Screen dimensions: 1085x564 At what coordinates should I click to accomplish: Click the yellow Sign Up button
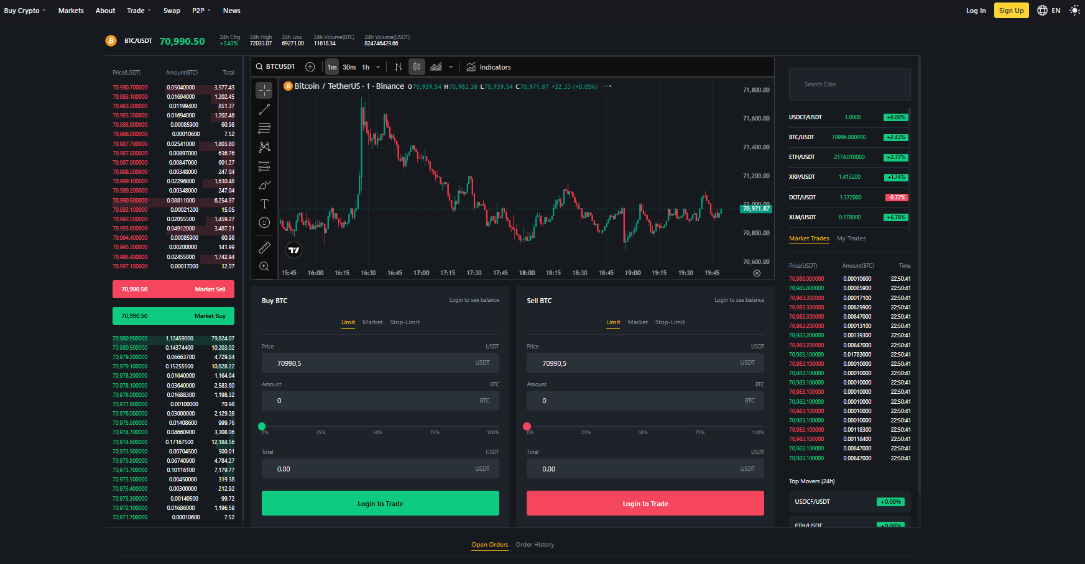tap(1011, 11)
